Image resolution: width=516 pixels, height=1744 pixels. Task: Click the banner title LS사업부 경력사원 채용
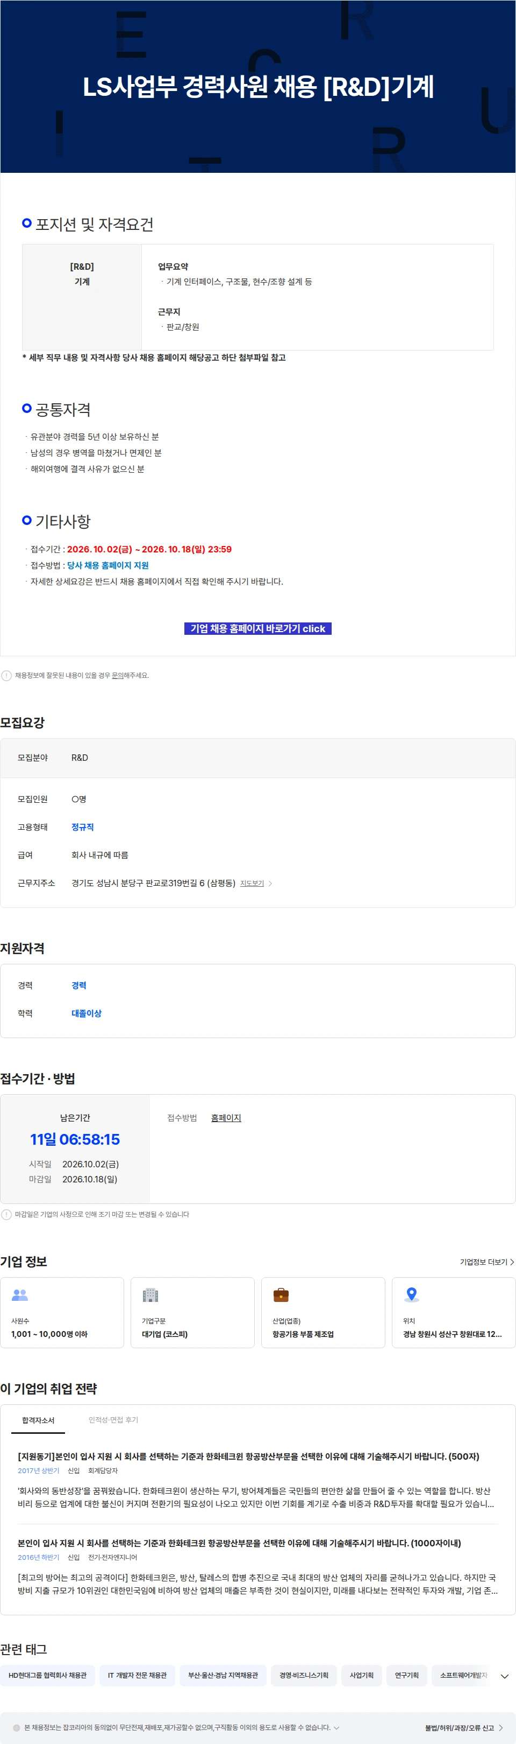(x=257, y=87)
